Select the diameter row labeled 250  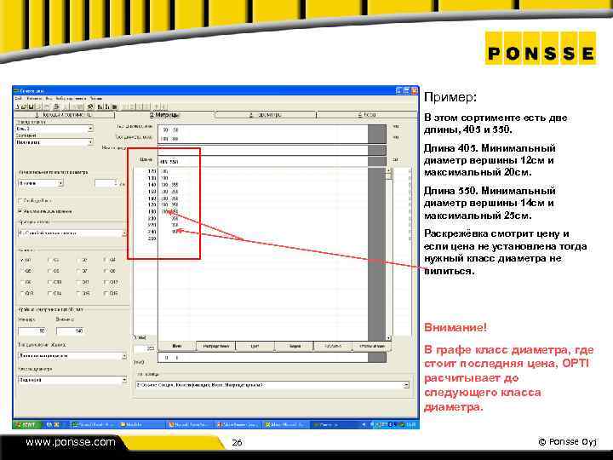point(152,239)
